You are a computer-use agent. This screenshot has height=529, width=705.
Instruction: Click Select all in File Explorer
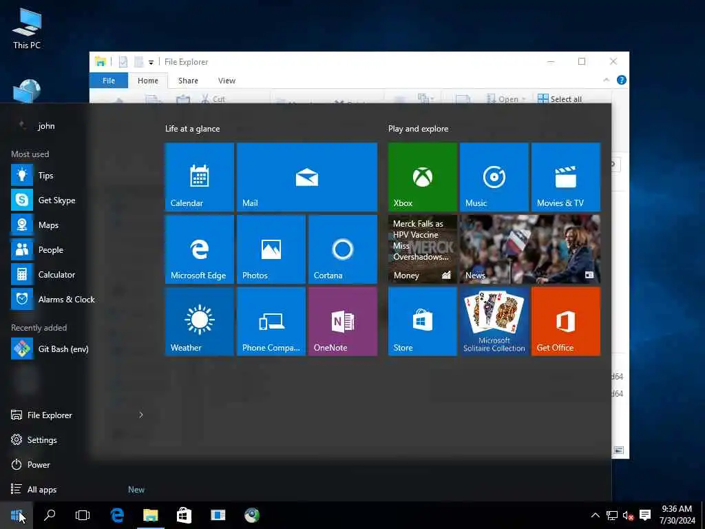(560, 99)
